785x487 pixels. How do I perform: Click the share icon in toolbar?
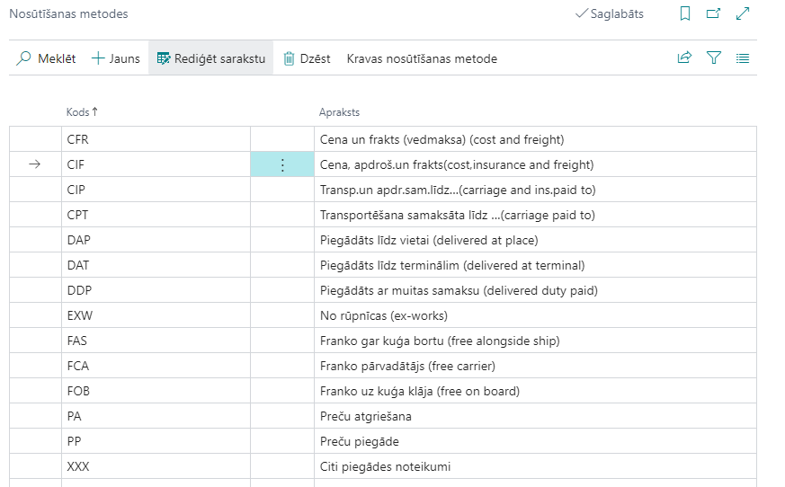[x=684, y=58]
